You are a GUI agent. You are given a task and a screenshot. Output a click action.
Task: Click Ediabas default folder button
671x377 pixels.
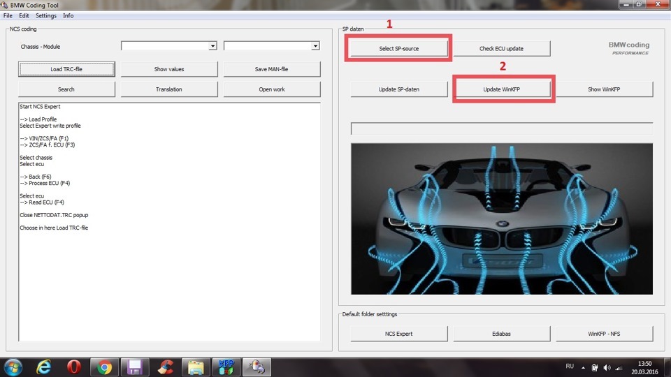(x=502, y=334)
